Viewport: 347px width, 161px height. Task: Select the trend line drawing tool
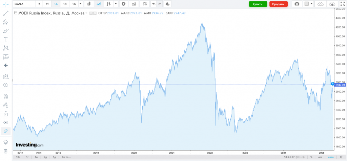[x=6, y=14]
